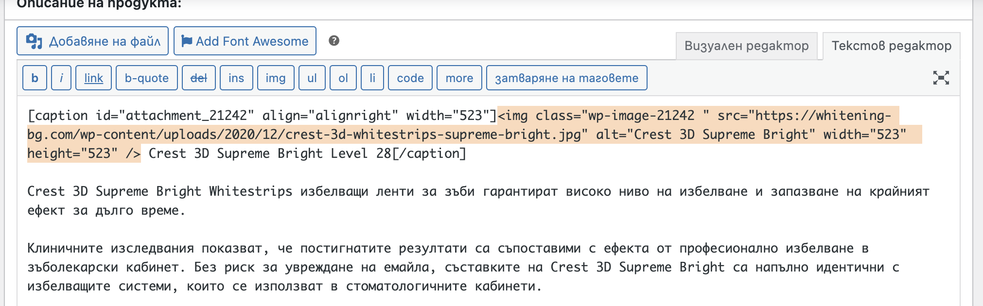The width and height of the screenshot is (983, 306).
Task: Insert inserted text tag with ins button
Action: (236, 78)
